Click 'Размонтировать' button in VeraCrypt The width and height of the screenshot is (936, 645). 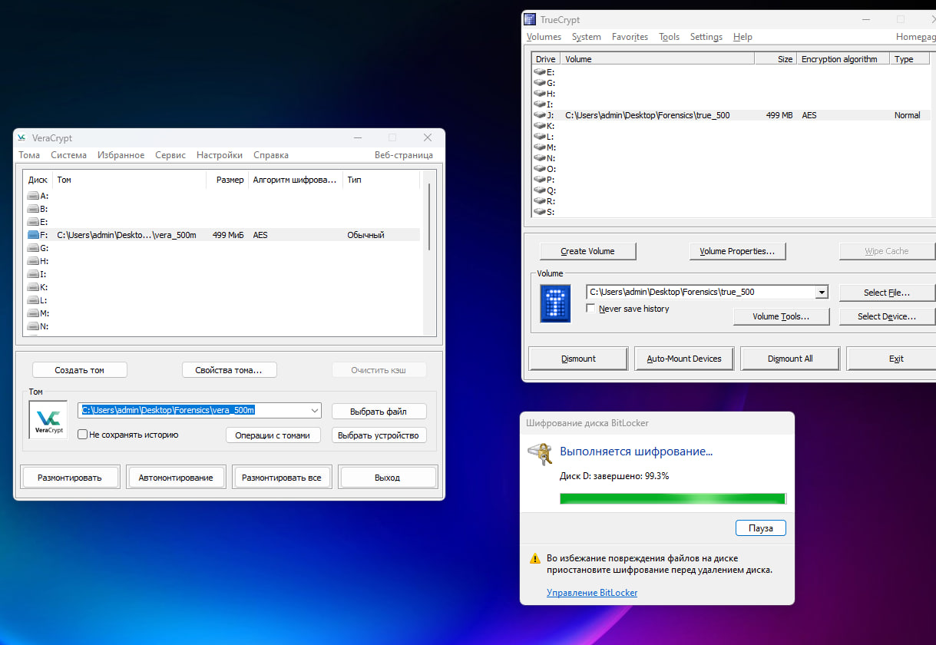tap(70, 477)
